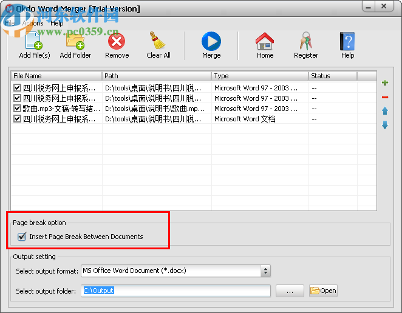Screen dimensions: 402x313
Task: Uncheck the Microsoft Word 文档 row checkbox
Action: [x=17, y=119]
